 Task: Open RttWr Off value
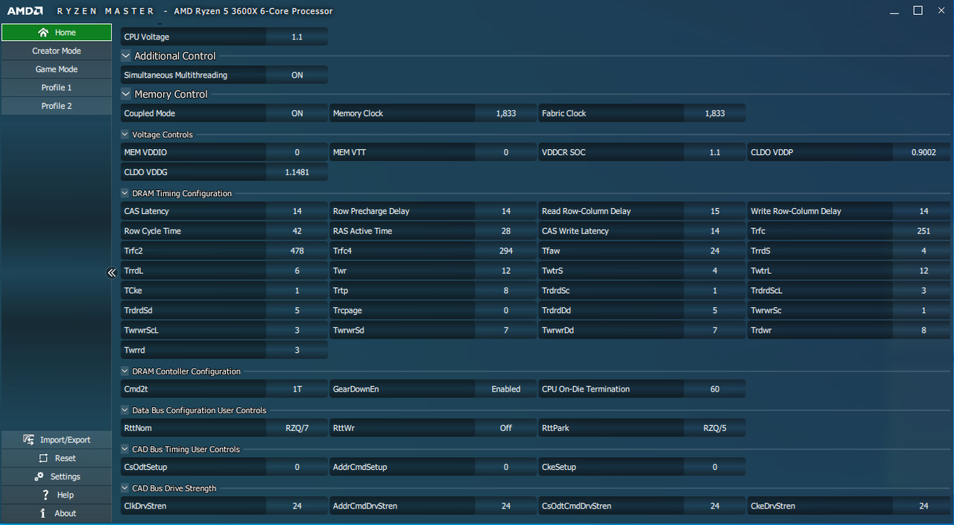[x=506, y=428]
